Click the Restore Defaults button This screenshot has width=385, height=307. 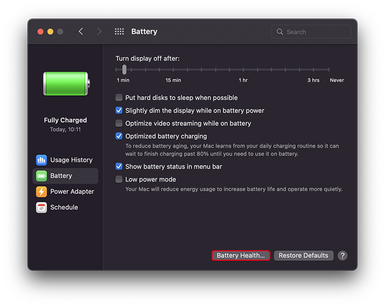pyautogui.click(x=303, y=256)
